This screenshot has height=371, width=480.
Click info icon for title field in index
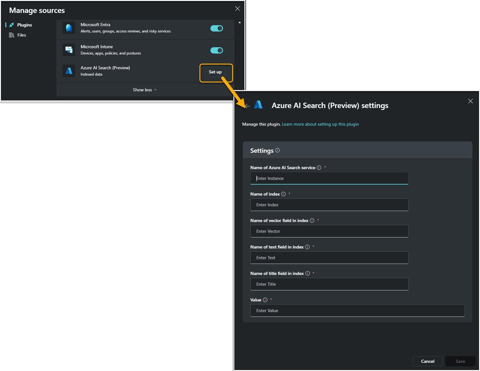[308, 273]
